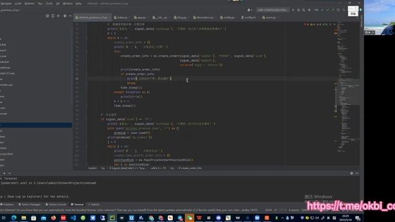Commit changes via Git checkmark icon
Image resolution: width=395 pixels, height=222 pixels.
tap(328, 10)
